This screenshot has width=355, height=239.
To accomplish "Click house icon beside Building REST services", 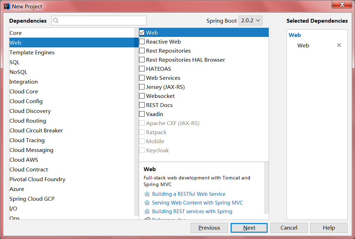I will pos(147,211).
